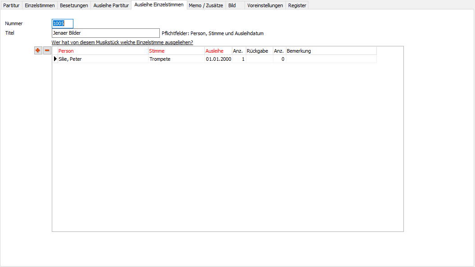The image size is (475, 267).
Task: Click the empty Bemerkung cell of first row
Action: (x=331, y=59)
